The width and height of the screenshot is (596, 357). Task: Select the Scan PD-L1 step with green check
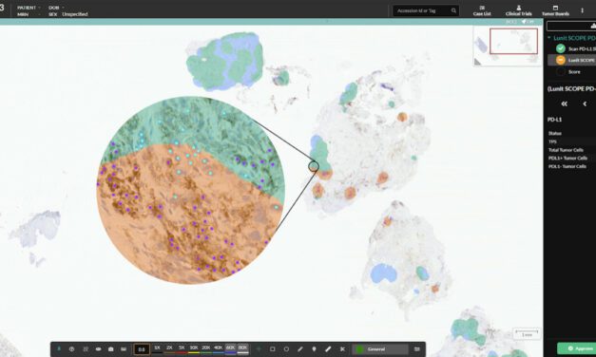571,48
